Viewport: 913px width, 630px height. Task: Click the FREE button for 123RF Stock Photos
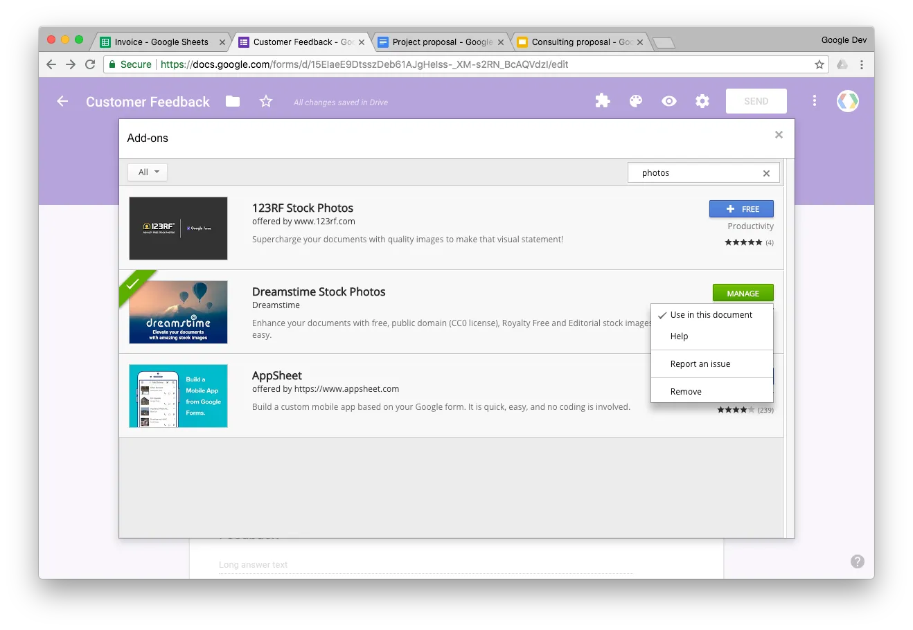coord(741,208)
